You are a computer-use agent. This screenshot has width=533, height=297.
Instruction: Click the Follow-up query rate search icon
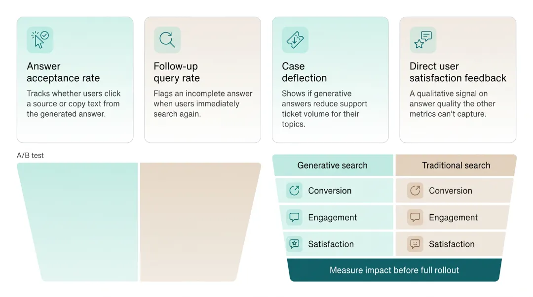[167, 40]
